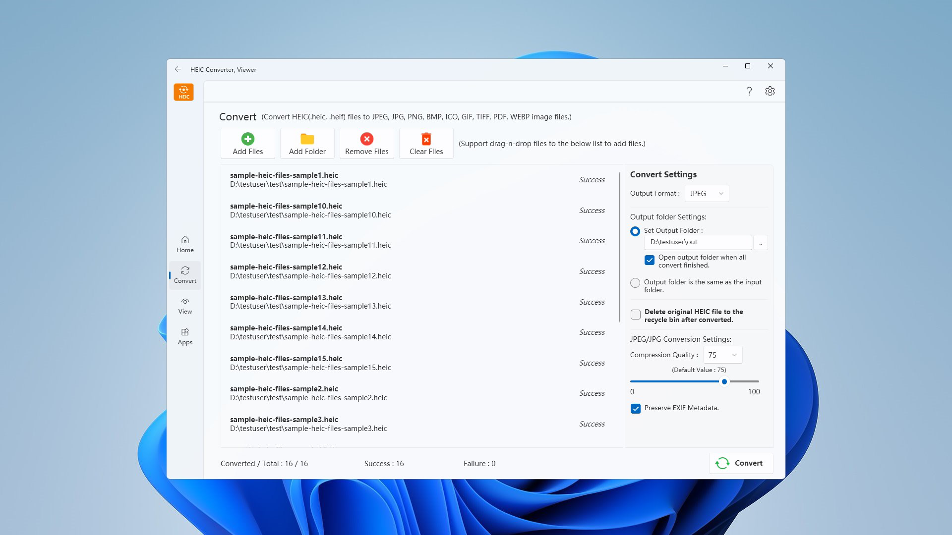This screenshot has width=952, height=535.
Task: Maximize the HEIC Converter window
Action: [748, 66]
